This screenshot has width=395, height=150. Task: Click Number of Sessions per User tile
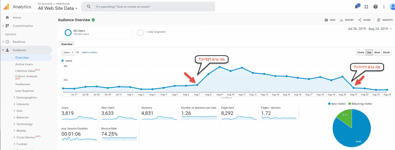coord(199,113)
